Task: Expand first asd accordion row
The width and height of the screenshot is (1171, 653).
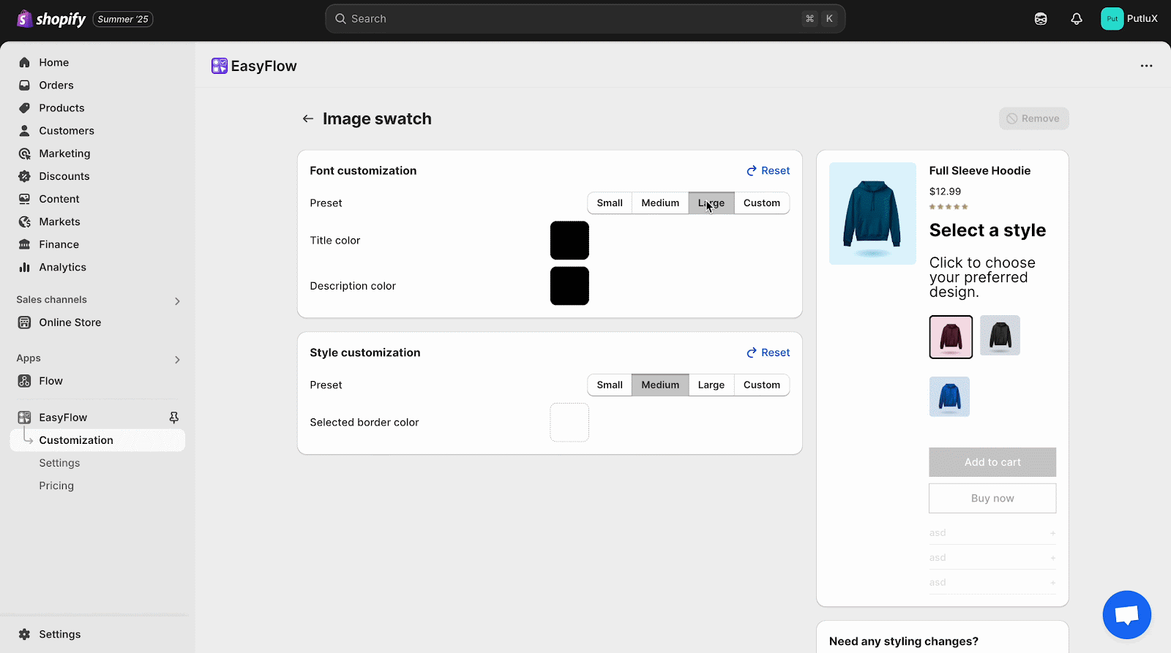Action: 992,533
